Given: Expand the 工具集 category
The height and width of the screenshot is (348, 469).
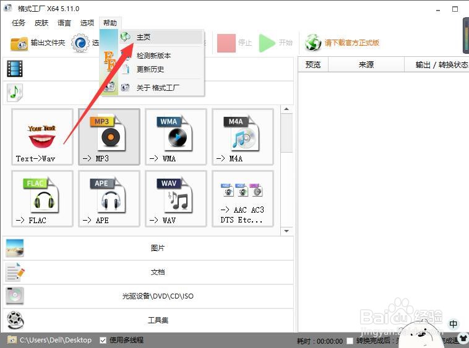Looking at the screenshot, I should (x=148, y=320).
